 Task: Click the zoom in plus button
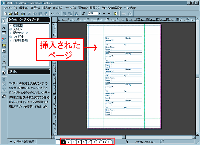click(x=110, y=14)
